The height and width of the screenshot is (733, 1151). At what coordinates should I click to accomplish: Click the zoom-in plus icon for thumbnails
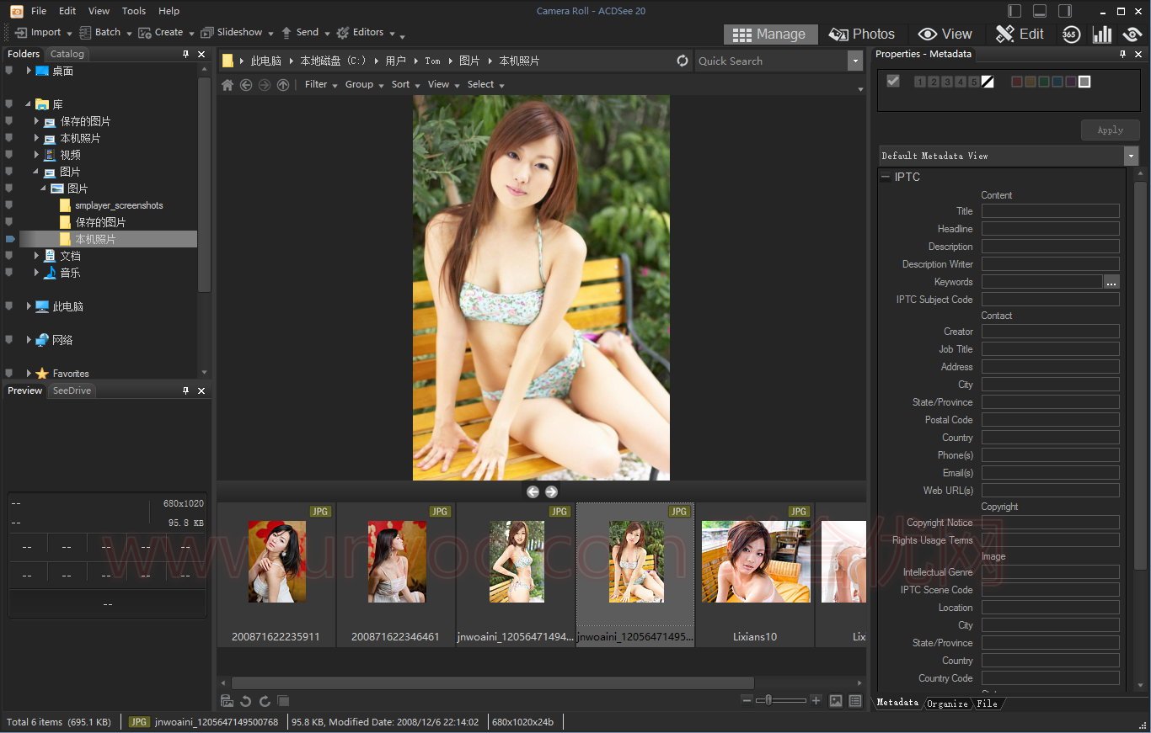(816, 700)
